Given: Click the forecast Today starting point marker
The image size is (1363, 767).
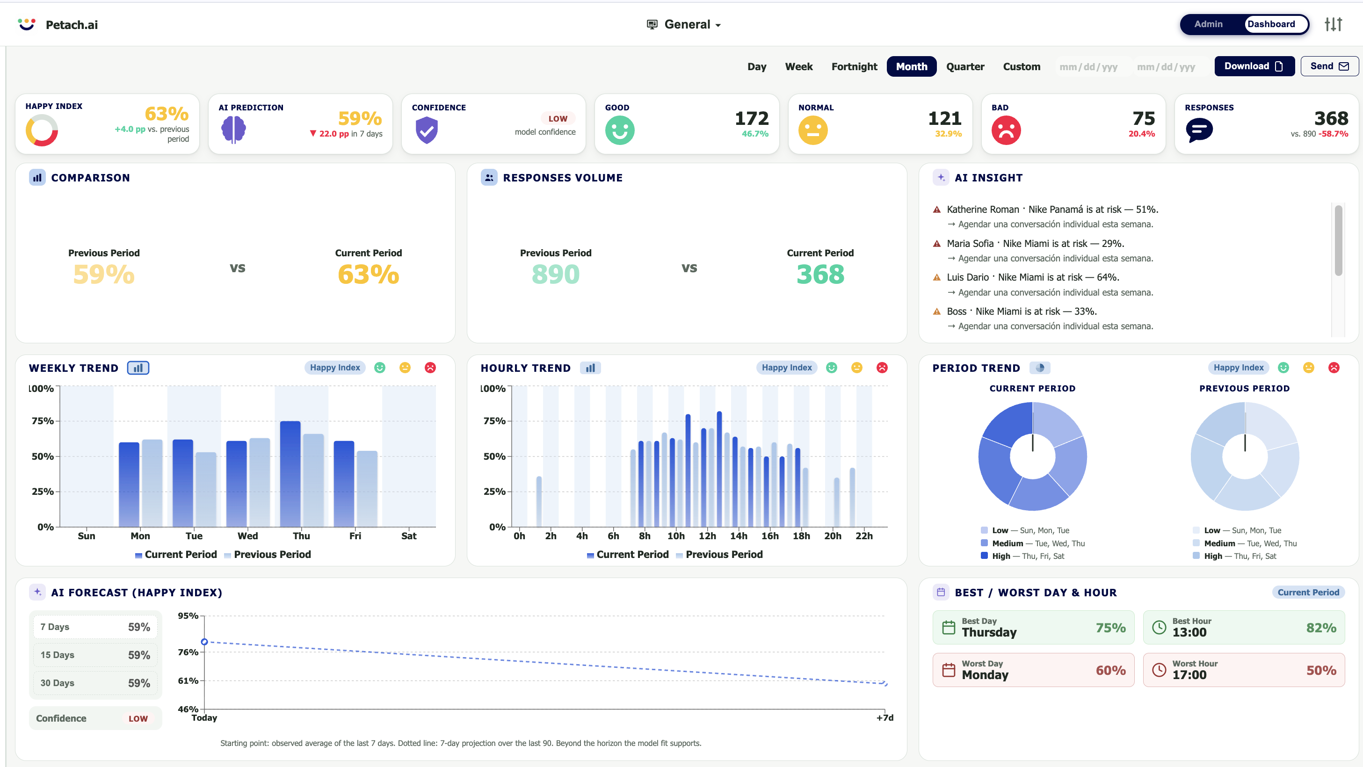Looking at the screenshot, I should pyautogui.click(x=204, y=642).
